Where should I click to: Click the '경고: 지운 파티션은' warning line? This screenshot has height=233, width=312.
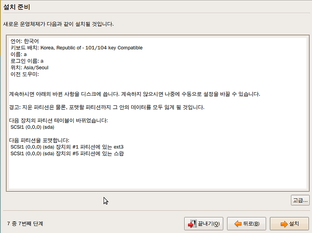click(107, 107)
